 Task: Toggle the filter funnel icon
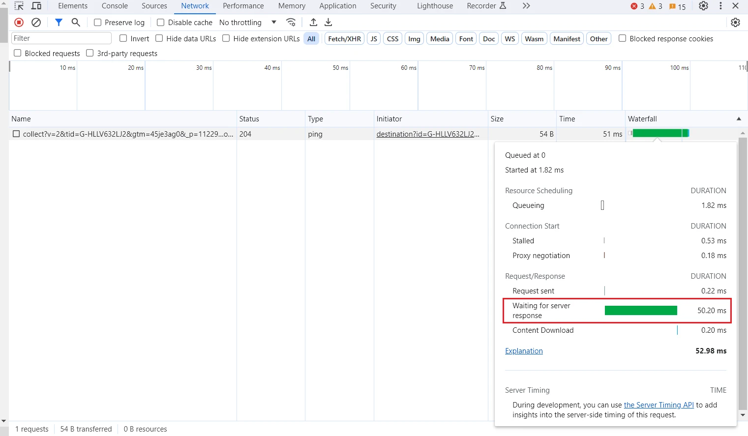(59, 22)
